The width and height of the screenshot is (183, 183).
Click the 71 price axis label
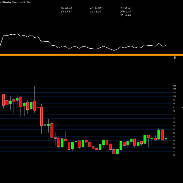click(174, 118)
